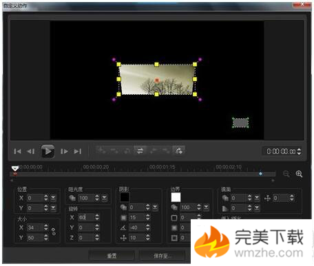
Task: Click the Rotation Y value field
Action: pos(86,228)
